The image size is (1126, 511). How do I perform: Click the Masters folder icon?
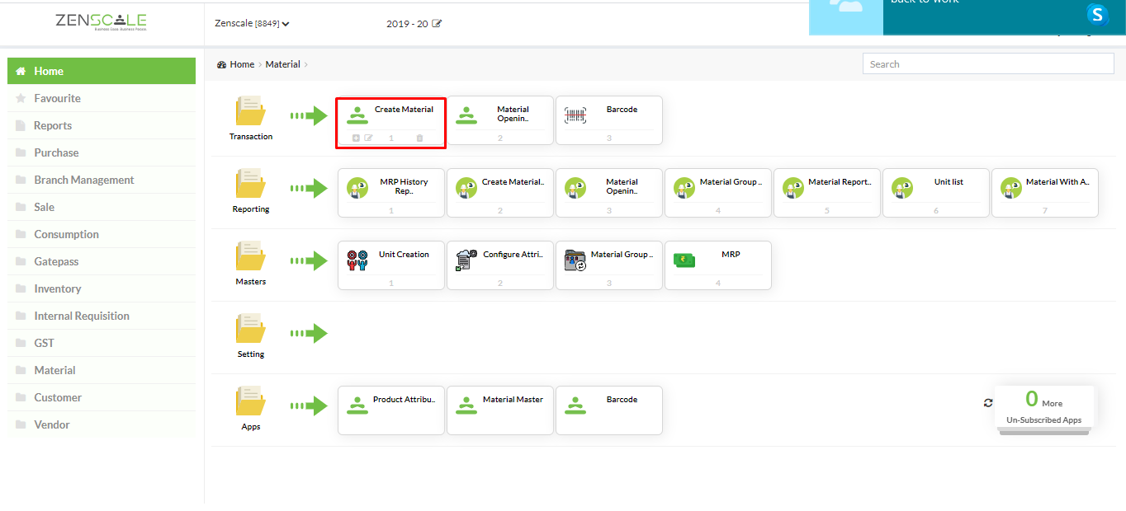click(250, 255)
